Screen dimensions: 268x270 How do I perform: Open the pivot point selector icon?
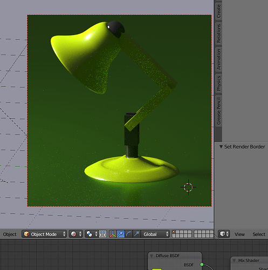pos(92,234)
